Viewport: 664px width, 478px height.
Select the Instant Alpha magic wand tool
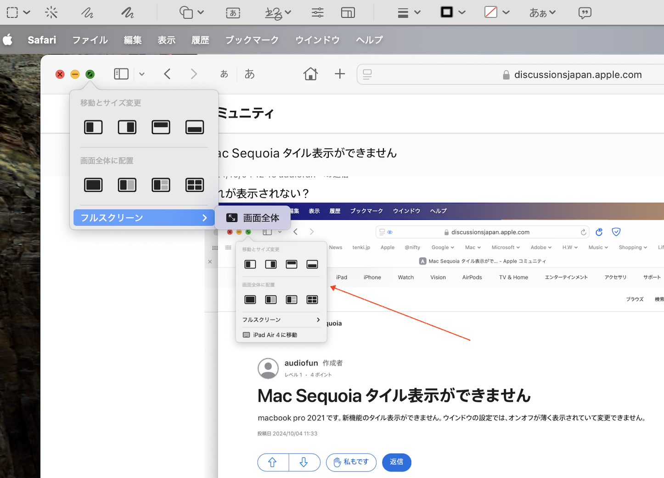coord(51,12)
